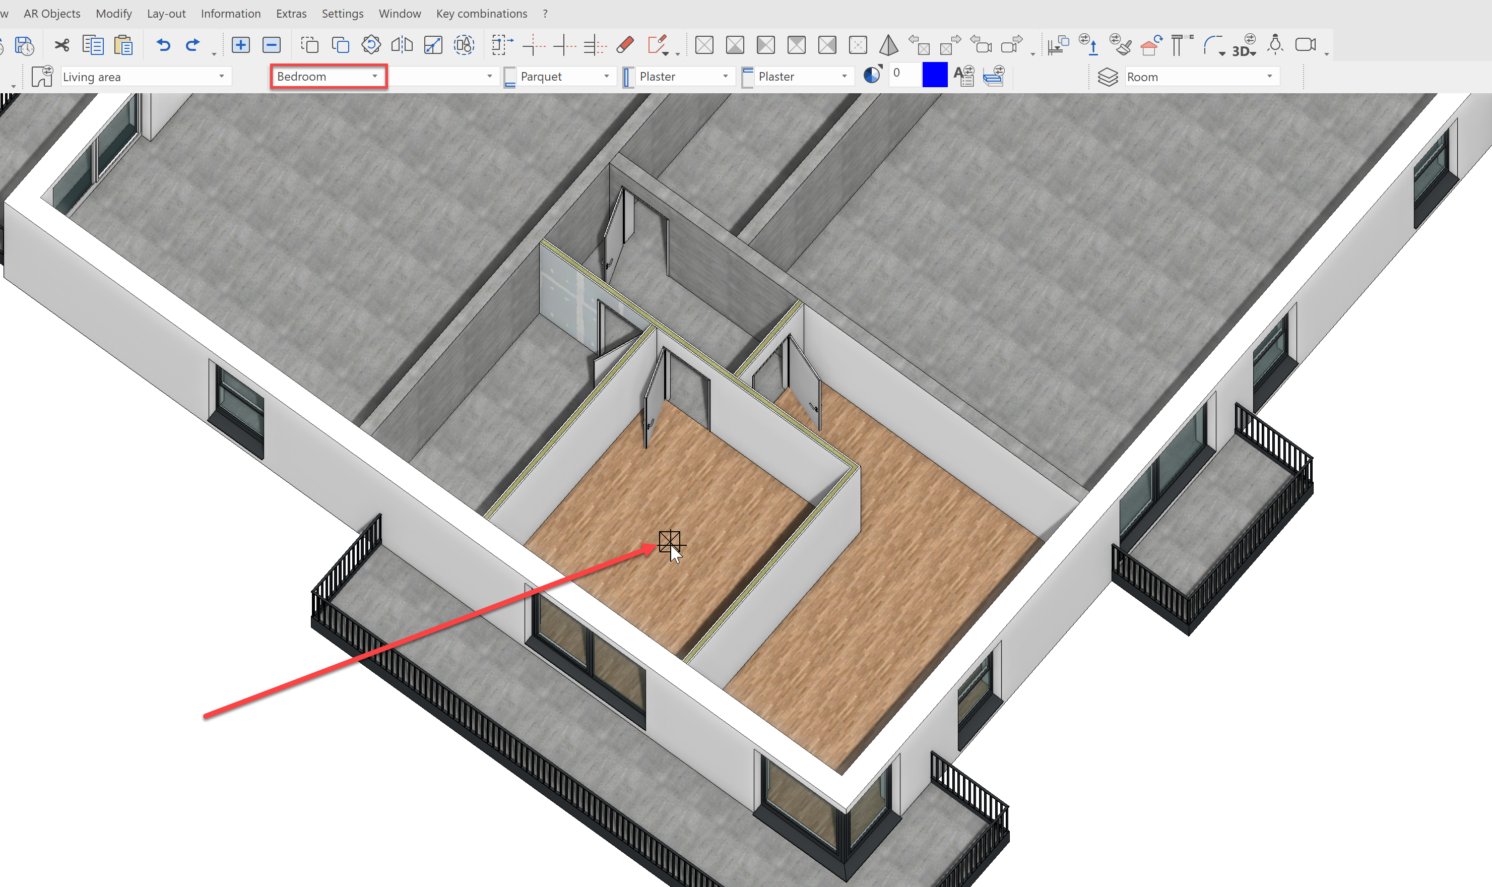Screen dimensions: 1492x887
Task: Click the ceiling covering icon before Plaster
Action: coord(747,77)
